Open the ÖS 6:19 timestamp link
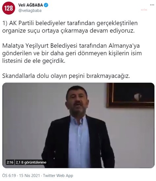156x181 pixels. click(x=9, y=176)
